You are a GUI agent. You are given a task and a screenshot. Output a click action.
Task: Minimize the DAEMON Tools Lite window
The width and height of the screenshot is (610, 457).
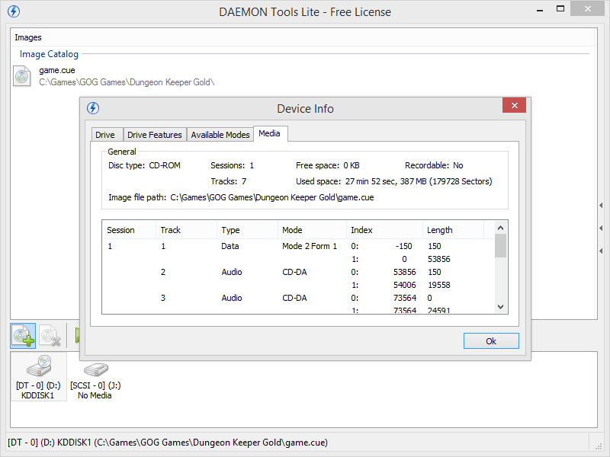[x=540, y=10]
